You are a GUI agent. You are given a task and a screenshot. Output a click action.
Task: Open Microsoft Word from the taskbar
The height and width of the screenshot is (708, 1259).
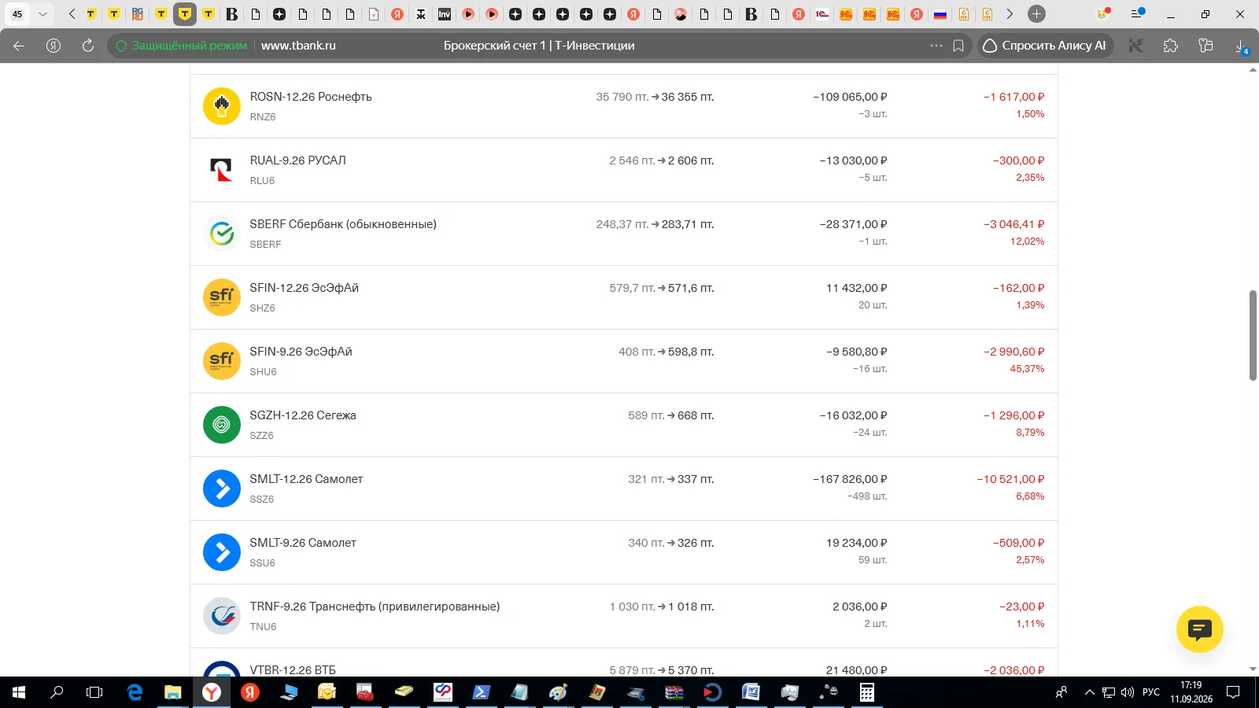(x=751, y=692)
